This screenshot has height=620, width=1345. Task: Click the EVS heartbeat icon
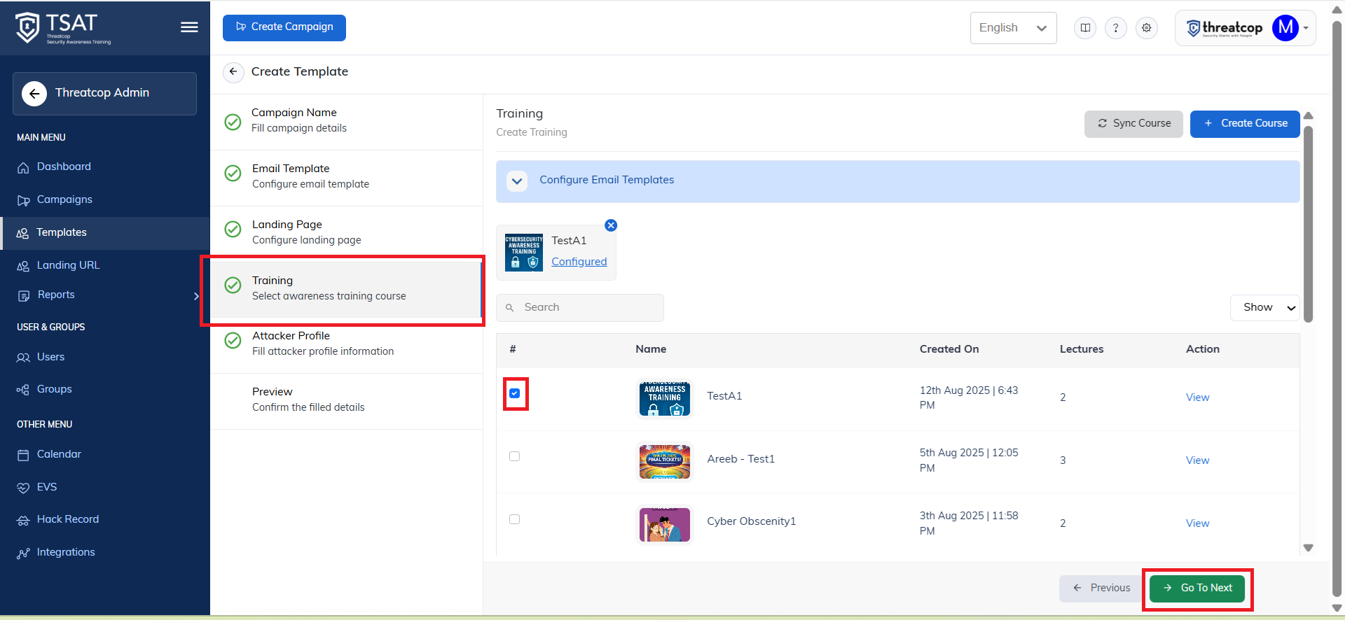tap(23, 488)
